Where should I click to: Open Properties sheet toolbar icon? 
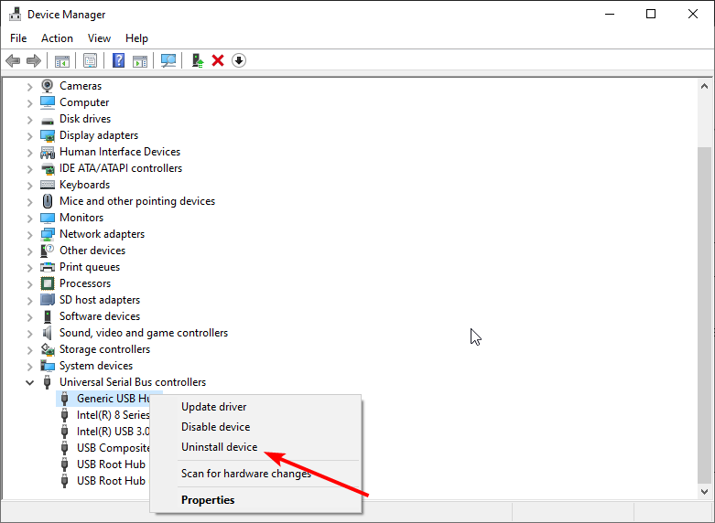point(91,60)
